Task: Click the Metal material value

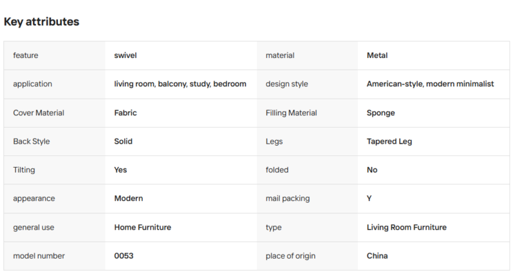Action: coord(377,55)
